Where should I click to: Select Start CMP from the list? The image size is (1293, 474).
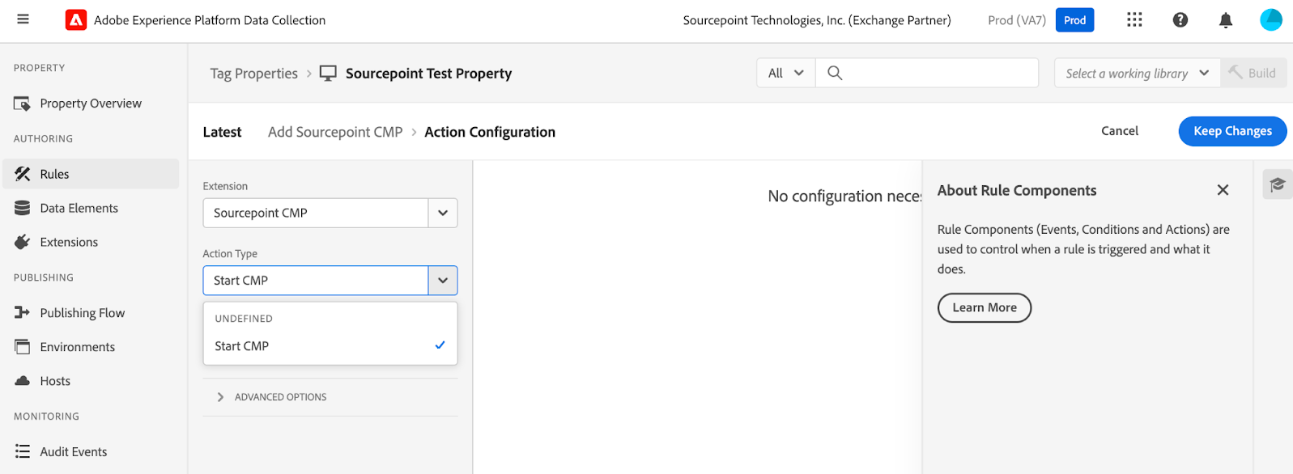coord(330,345)
